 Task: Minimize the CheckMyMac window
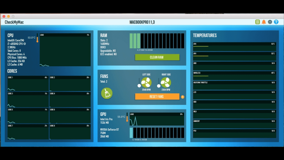(x=8, y=16)
